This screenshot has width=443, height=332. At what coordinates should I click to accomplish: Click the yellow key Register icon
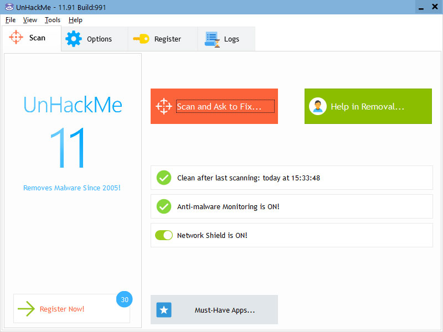click(141, 39)
